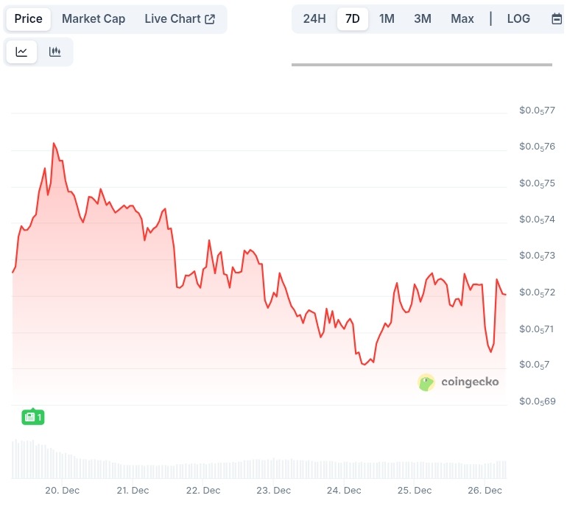Click the horizontal gray scrollbar under range buttons
The width and height of the screenshot is (581, 512).
[421, 65]
